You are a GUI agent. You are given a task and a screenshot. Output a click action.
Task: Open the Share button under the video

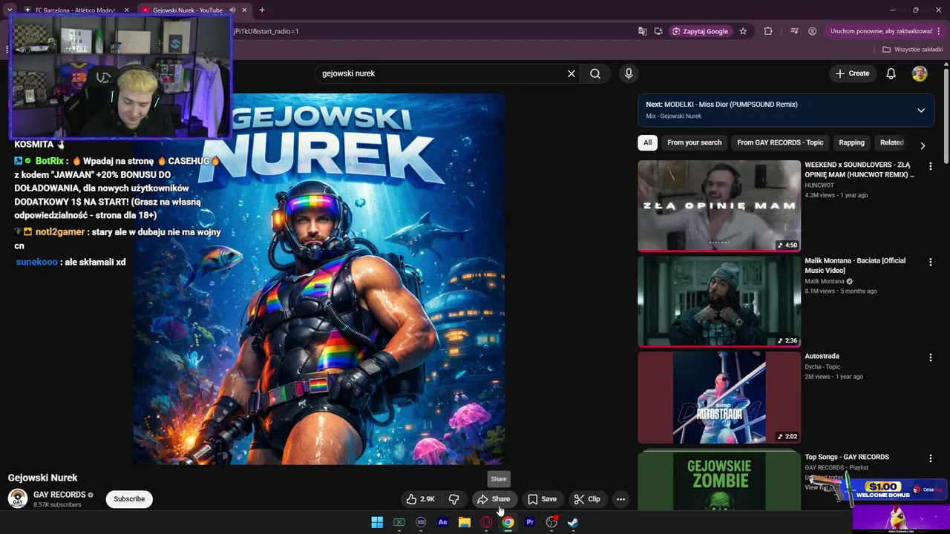click(x=494, y=499)
